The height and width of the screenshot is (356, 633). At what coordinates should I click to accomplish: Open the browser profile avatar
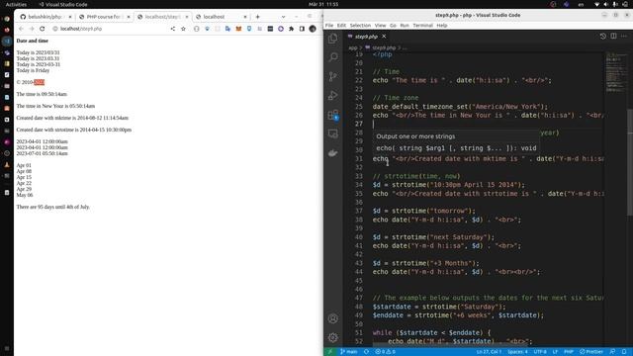point(313,29)
